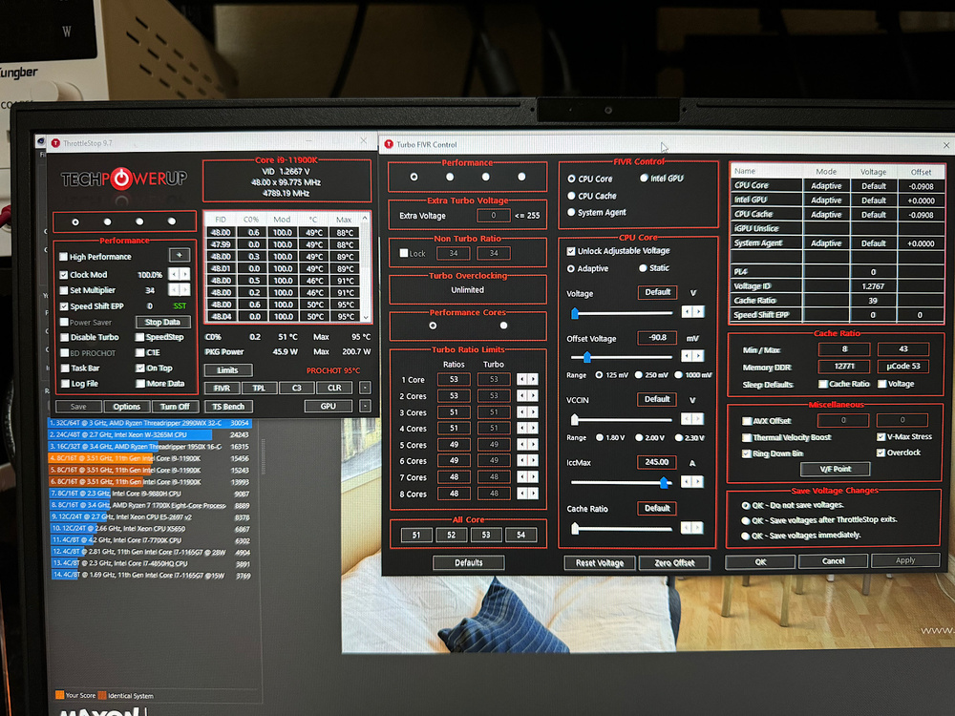Toggle More Data checkbox

point(140,384)
